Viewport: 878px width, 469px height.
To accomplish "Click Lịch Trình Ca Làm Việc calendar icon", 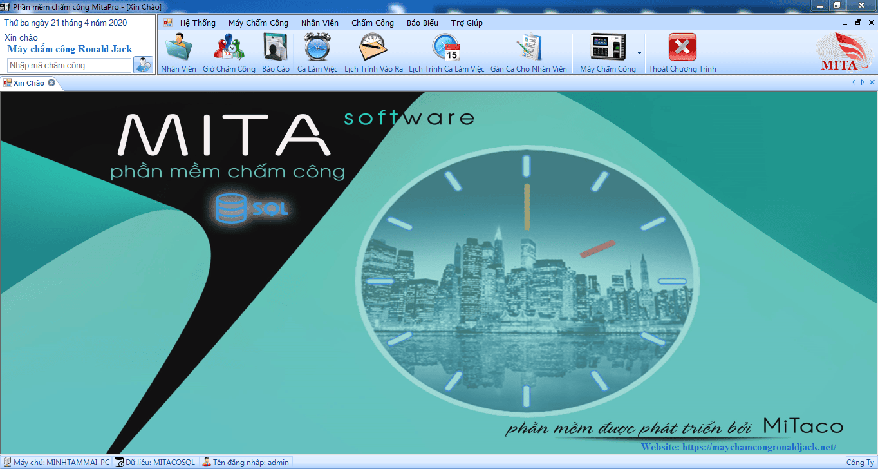I will coord(446,49).
